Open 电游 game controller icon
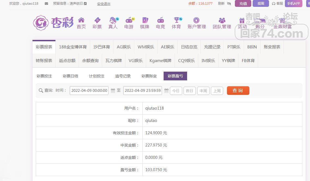The width and height of the screenshot is (310, 181). 129,20
